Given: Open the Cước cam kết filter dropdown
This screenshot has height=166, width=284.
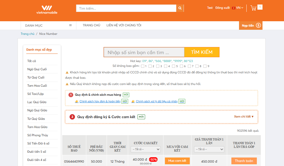Looking at the screenshot, I should [146, 149].
